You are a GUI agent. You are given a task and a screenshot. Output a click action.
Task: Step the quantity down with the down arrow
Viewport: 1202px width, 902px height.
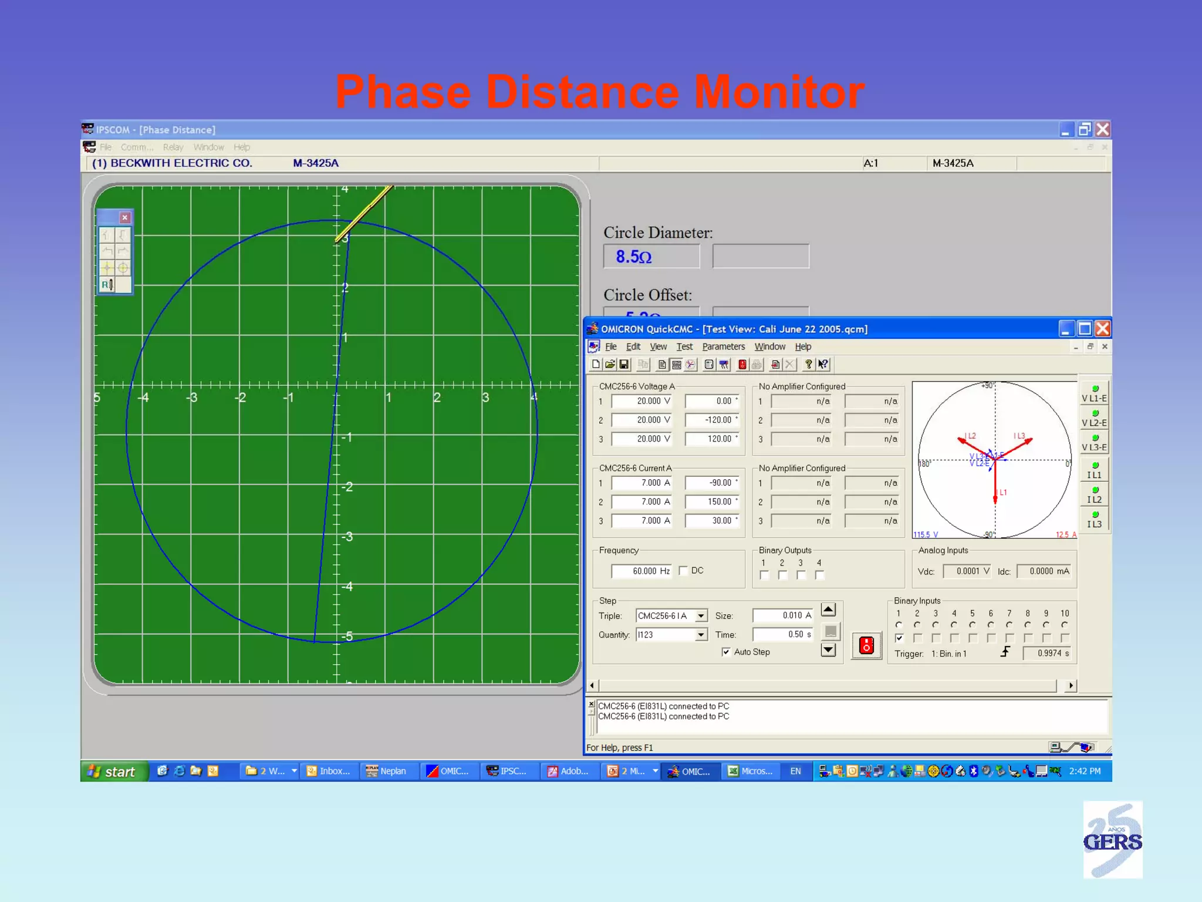(828, 649)
